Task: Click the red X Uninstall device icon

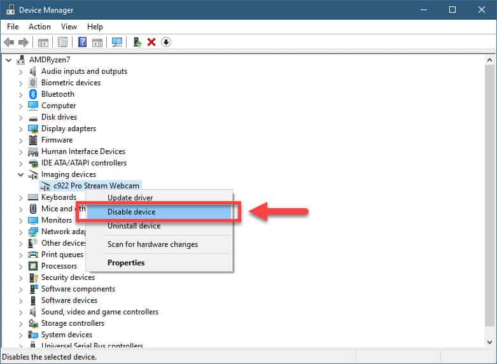Action: click(x=151, y=42)
